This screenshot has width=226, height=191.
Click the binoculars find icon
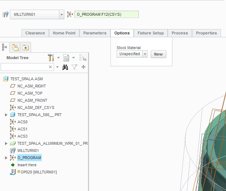click(x=65, y=67)
